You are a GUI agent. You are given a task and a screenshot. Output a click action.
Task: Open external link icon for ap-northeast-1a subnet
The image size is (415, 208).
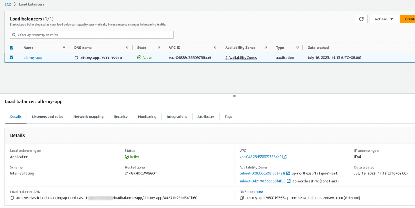(288, 173)
